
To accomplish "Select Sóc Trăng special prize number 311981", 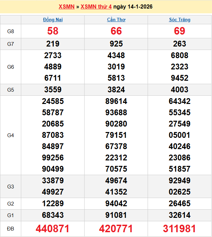I will (179, 228).
